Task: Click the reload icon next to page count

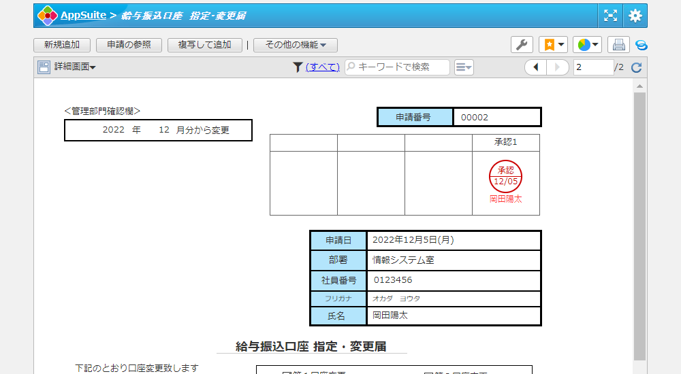Action: [637, 67]
